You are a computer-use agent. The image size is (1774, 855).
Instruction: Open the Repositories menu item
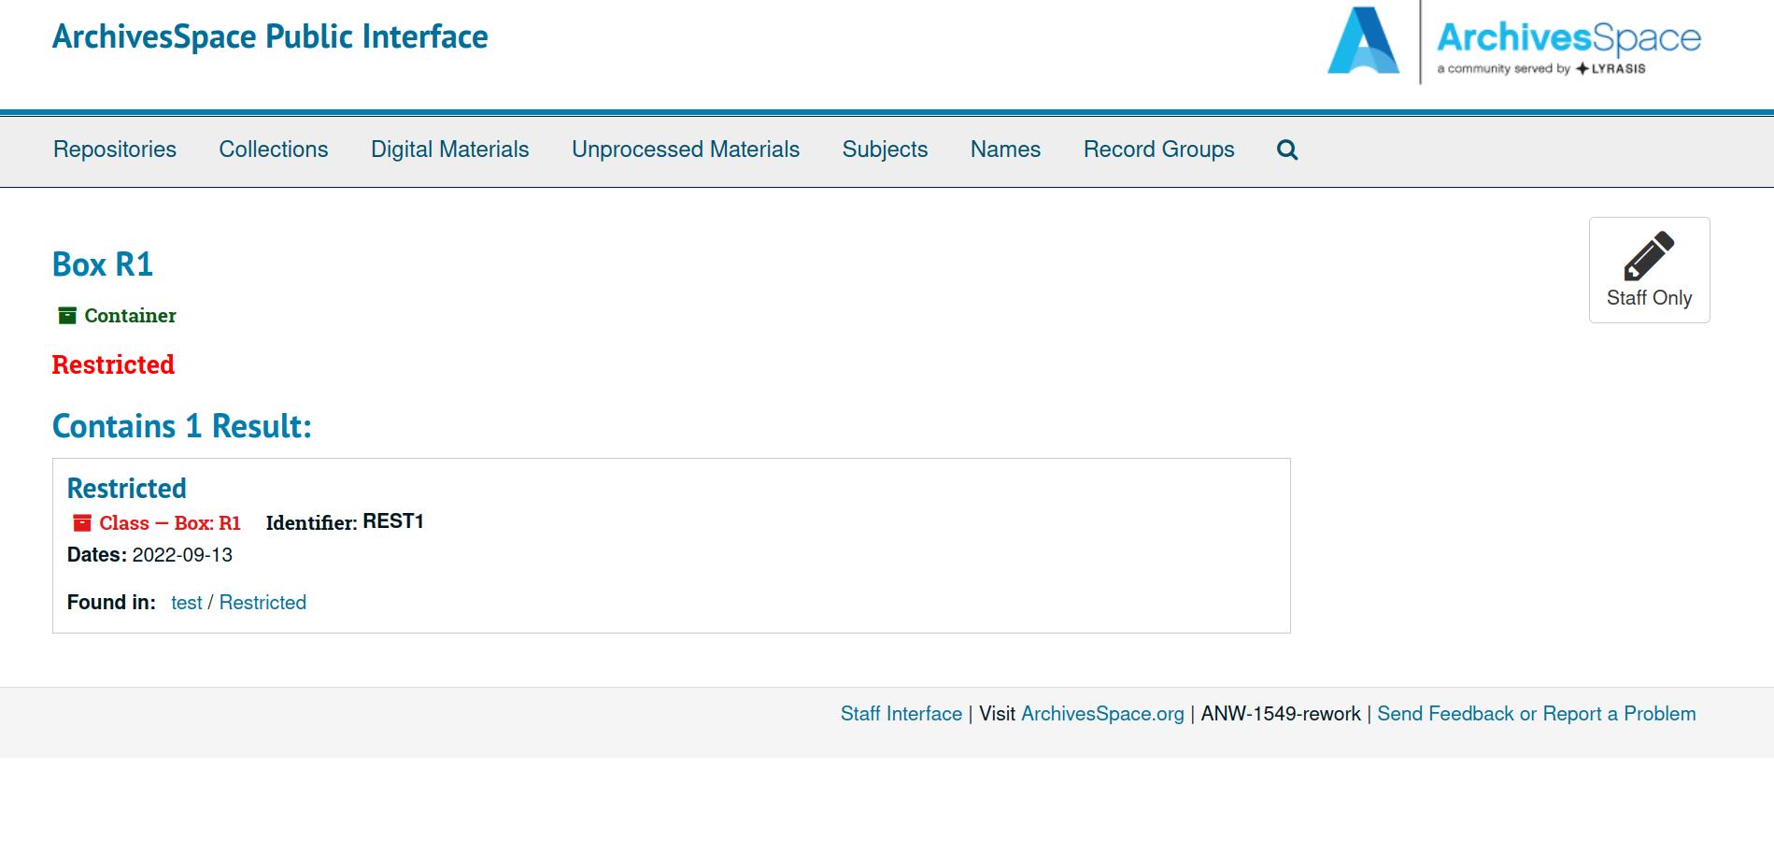pos(114,150)
